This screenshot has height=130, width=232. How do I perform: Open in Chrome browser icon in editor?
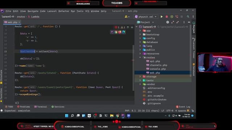click(116, 32)
